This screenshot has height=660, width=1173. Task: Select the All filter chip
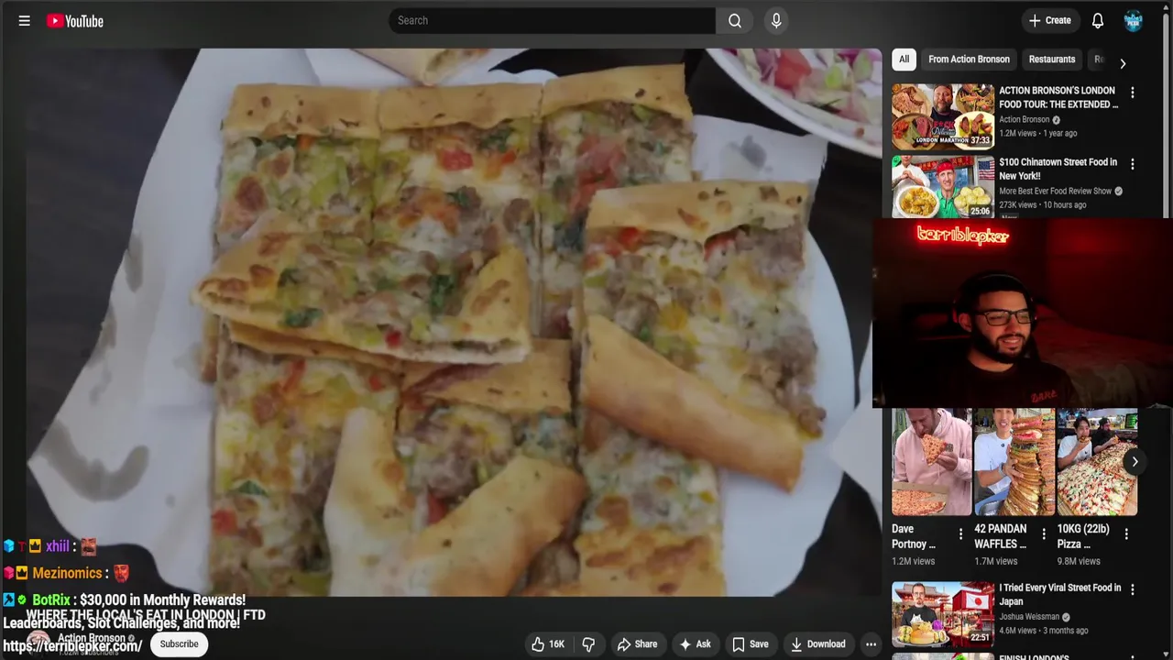point(904,59)
